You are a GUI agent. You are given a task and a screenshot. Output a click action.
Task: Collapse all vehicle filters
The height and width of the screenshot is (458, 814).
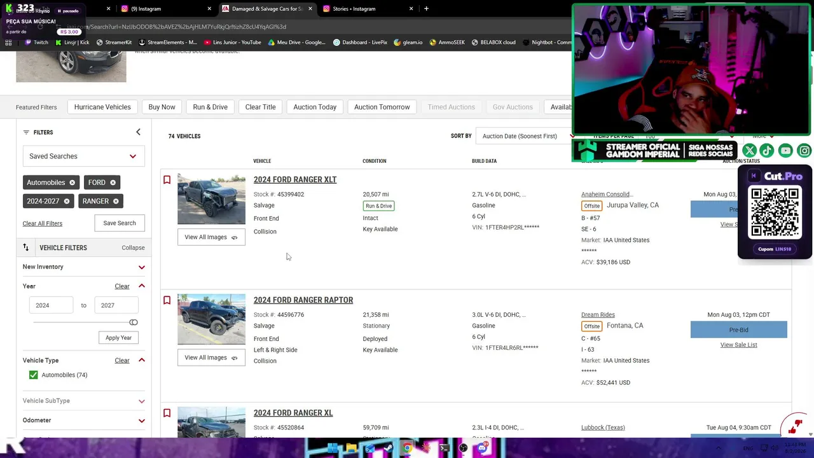(133, 248)
